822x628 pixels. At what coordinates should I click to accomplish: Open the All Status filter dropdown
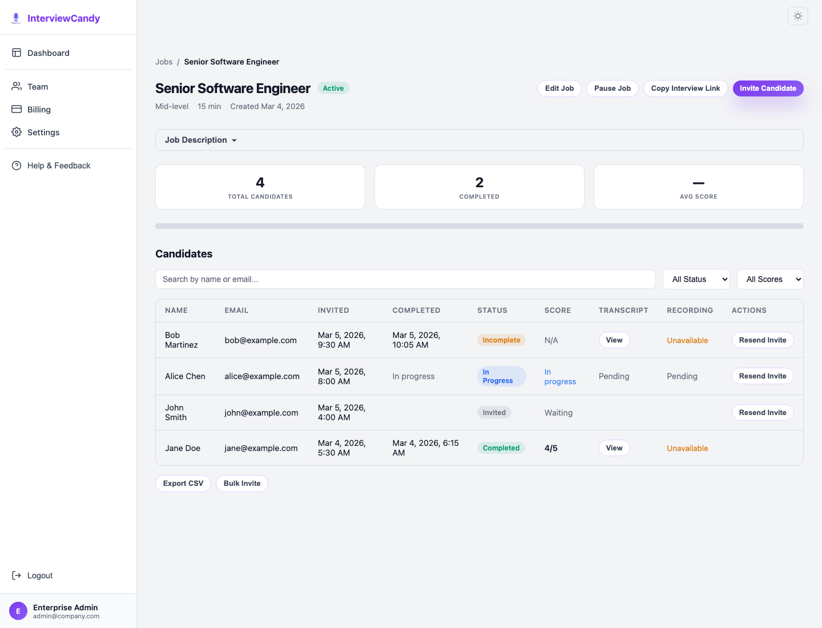[x=696, y=279]
